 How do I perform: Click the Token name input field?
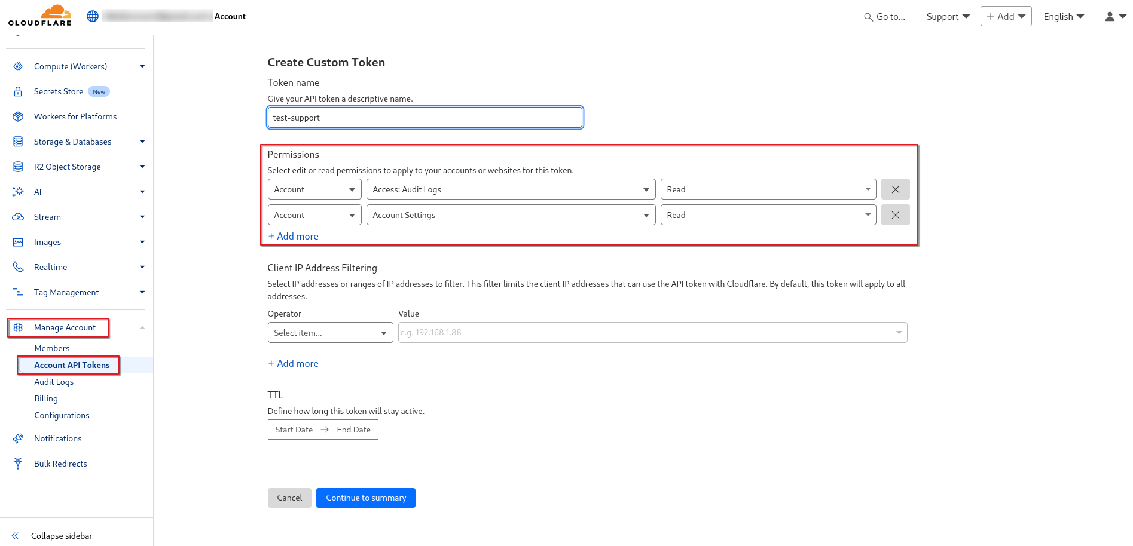point(425,118)
